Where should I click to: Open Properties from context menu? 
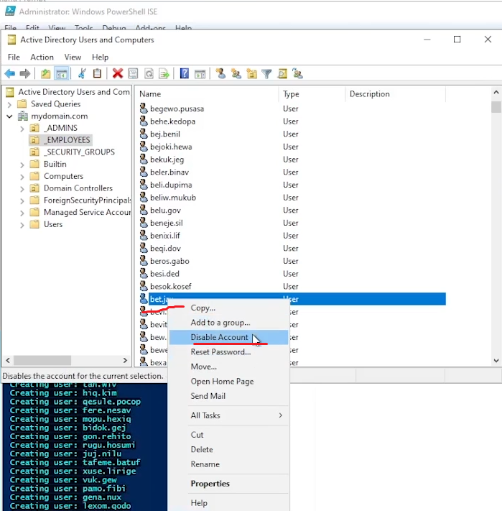[228, 483]
